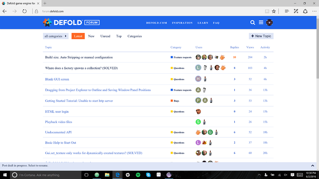Toggle reading view in the address bar

pyautogui.click(x=267, y=11)
